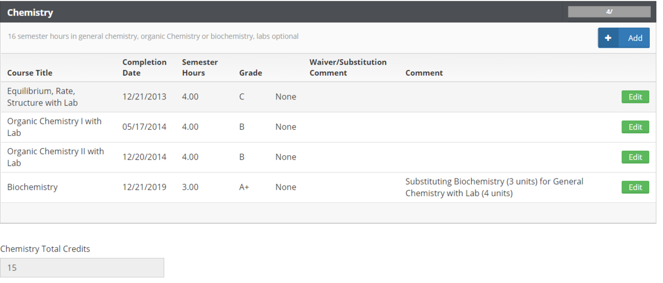Click the Grade column header
Viewport: 663px width, 283px height.
click(250, 73)
